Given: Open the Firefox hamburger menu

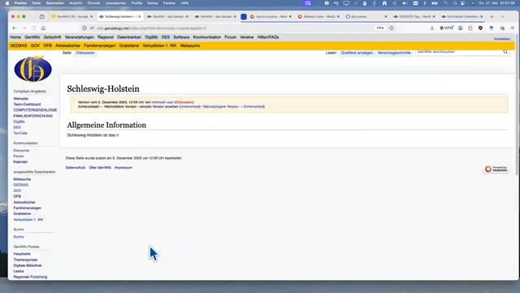Looking at the screenshot, I should point(513,28).
